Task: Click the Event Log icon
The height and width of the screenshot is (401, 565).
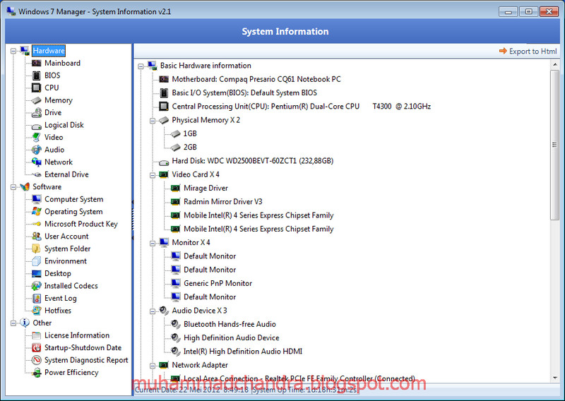Action: [x=37, y=299]
